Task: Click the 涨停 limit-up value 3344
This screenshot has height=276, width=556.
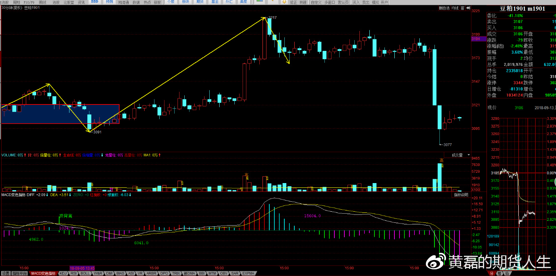Action: [518, 83]
